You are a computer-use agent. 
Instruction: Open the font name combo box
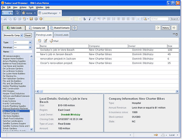(x=59, y=19)
